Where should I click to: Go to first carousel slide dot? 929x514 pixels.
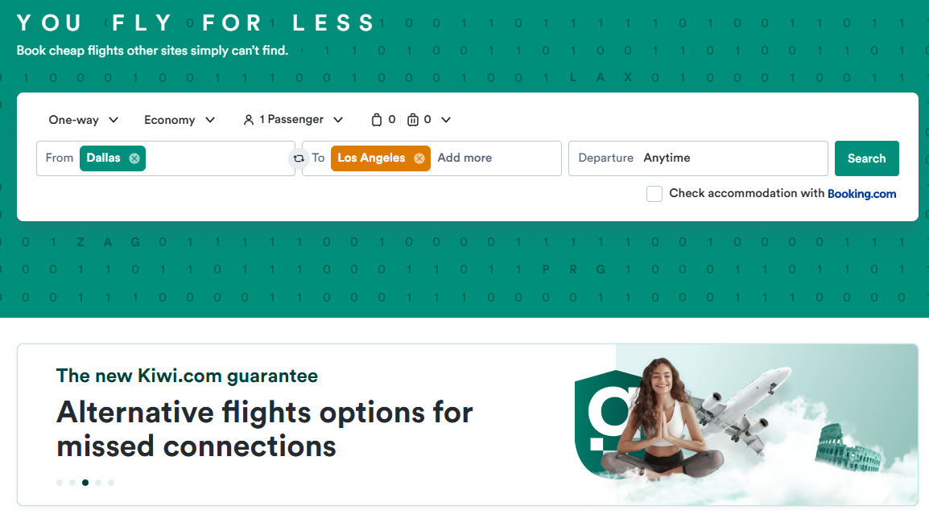click(x=60, y=483)
